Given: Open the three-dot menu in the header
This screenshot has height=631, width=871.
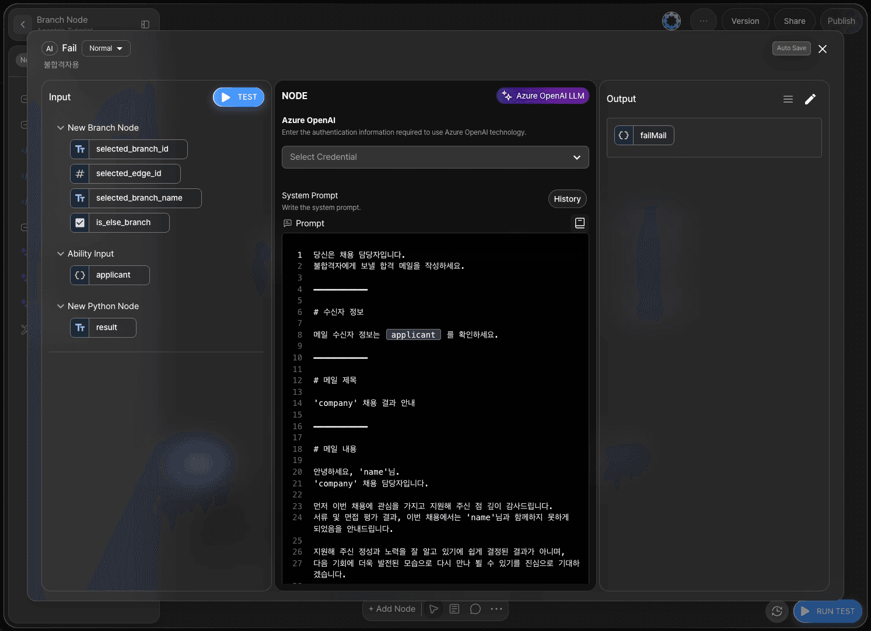Looking at the screenshot, I should click(704, 21).
